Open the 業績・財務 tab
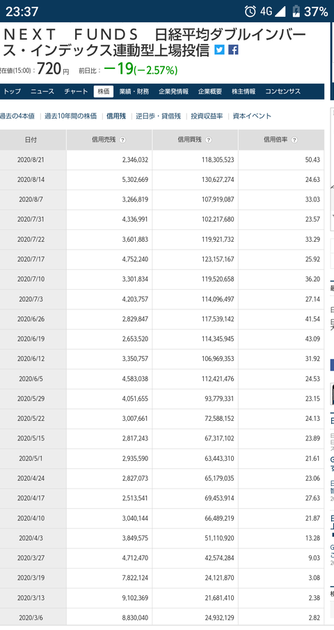Screen dimensions: 334x630 point(134,91)
